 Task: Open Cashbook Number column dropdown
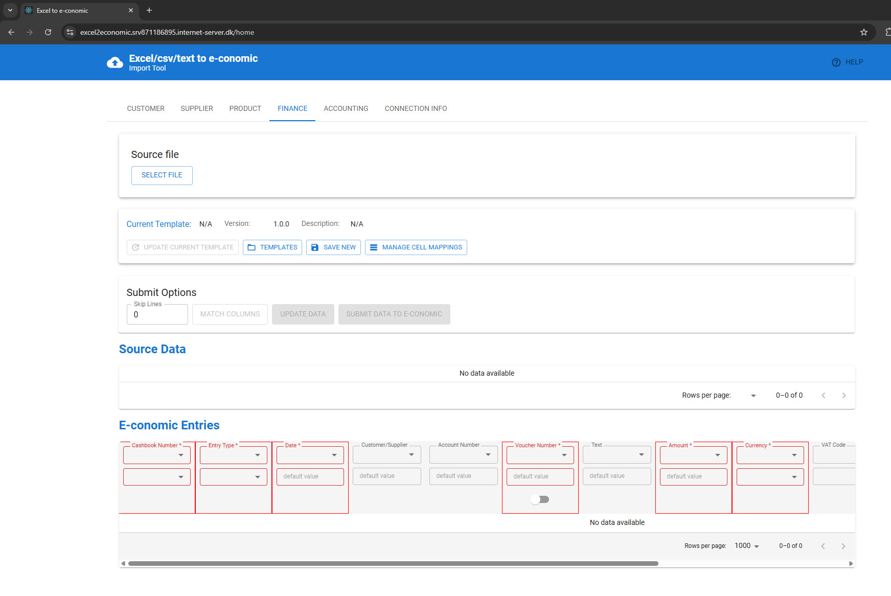pos(157,455)
